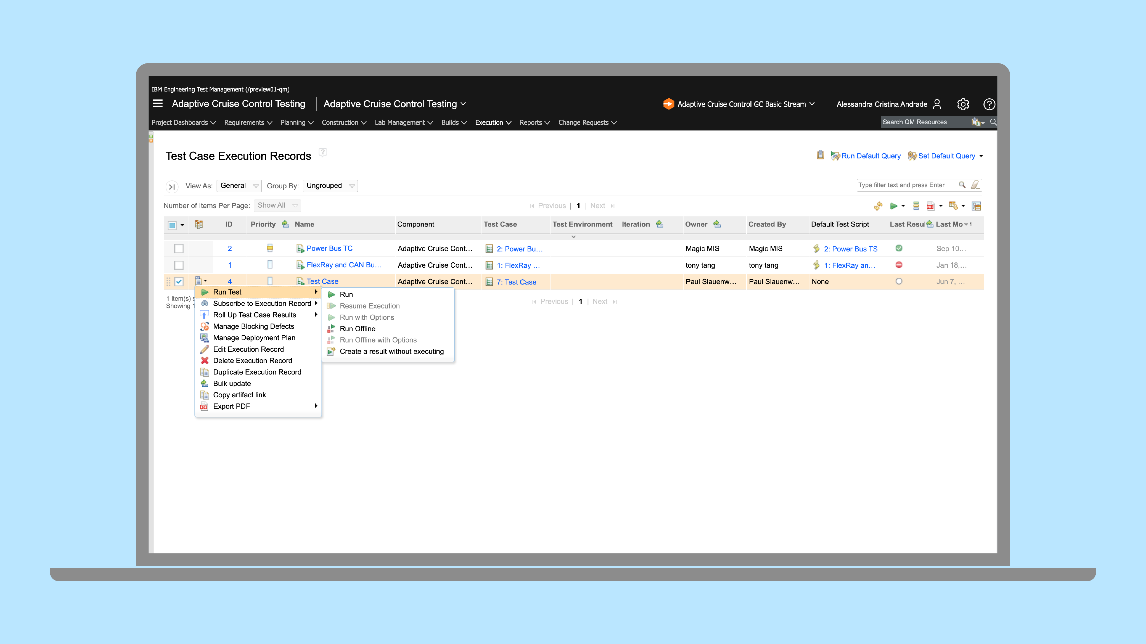Viewport: 1146px width, 644px height.
Task: Click the PDF export toolbar icon
Action: 930,206
